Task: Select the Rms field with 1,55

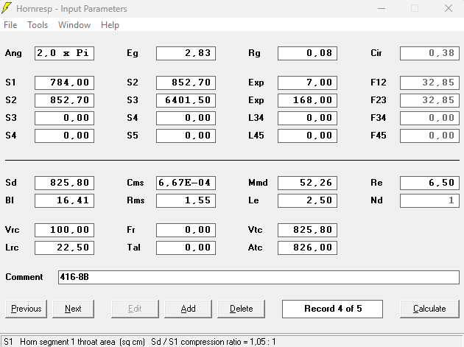Action: coord(186,200)
